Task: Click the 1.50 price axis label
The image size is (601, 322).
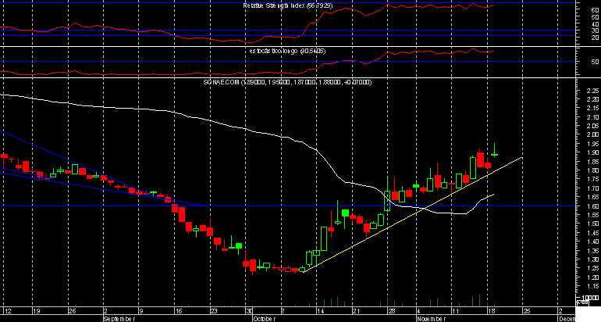Action: 592,224
